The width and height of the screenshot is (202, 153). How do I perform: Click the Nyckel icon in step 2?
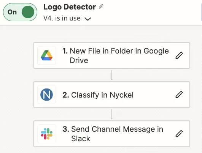(47, 95)
